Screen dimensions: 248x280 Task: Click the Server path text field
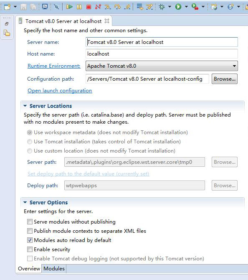pos(134,162)
